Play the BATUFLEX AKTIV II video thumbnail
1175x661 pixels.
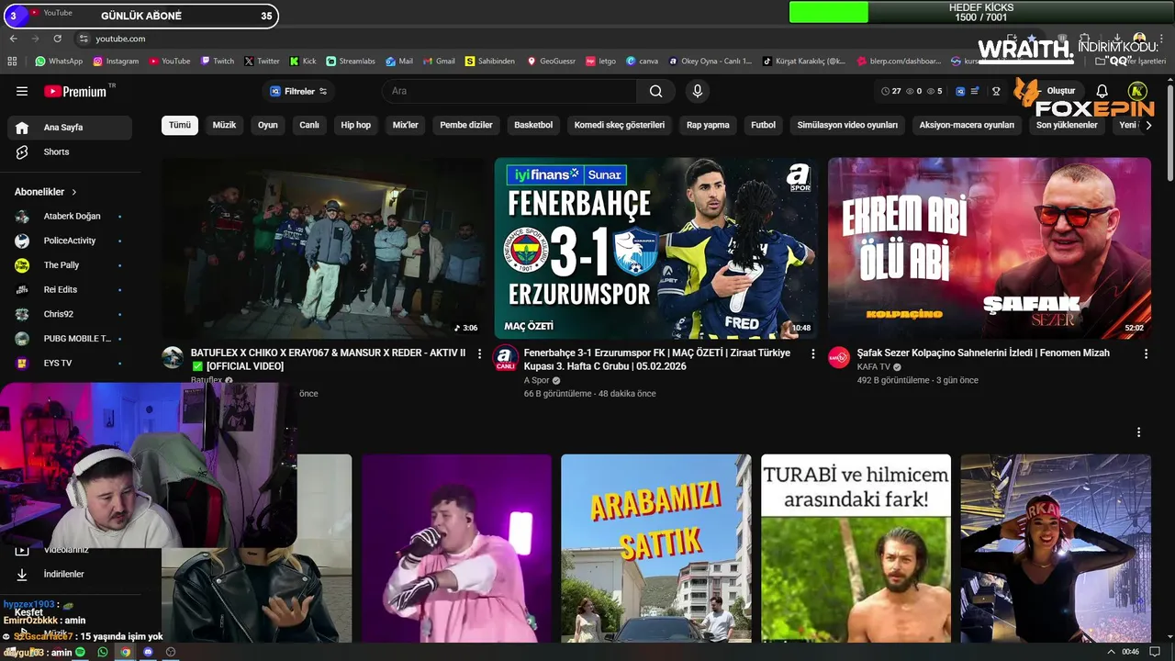click(x=323, y=248)
